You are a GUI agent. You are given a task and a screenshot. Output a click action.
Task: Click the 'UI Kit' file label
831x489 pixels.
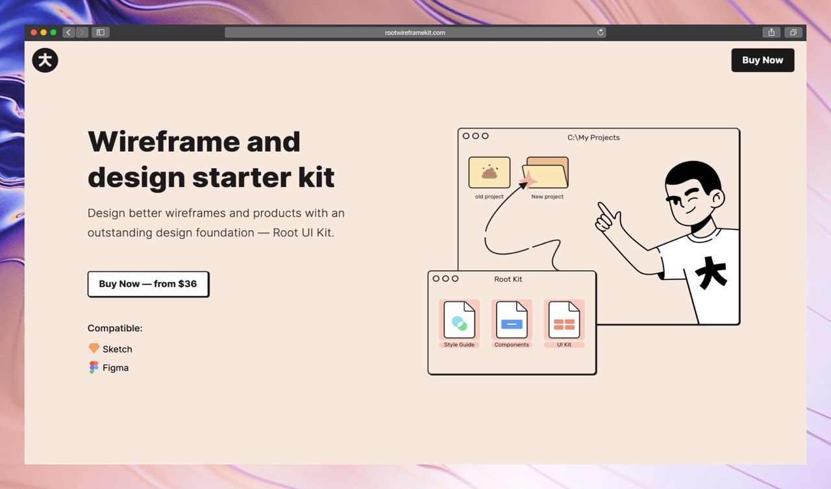tap(564, 345)
